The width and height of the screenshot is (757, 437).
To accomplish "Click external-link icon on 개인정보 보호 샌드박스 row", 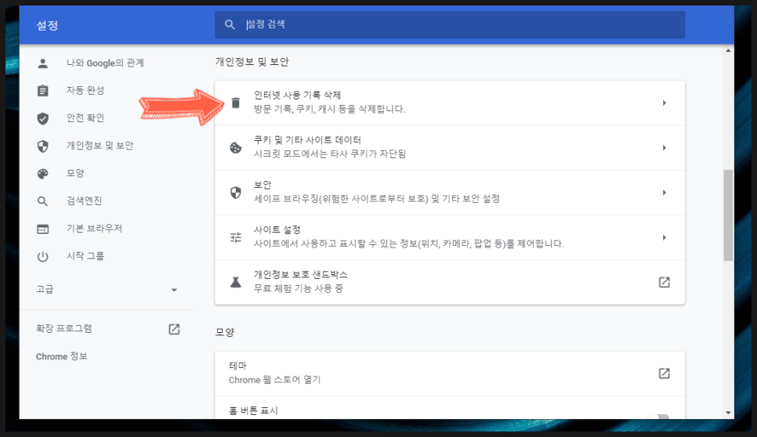I will click(x=665, y=282).
